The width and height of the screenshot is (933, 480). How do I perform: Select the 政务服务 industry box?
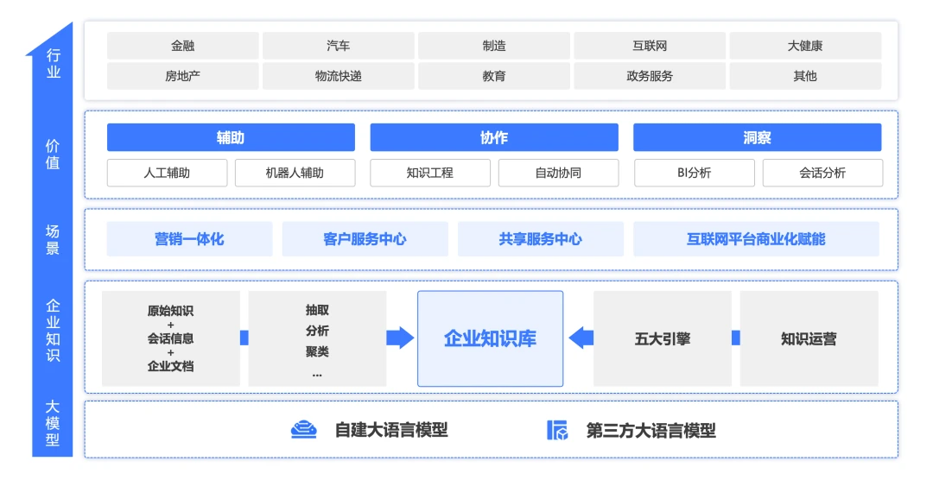click(650, 76)
